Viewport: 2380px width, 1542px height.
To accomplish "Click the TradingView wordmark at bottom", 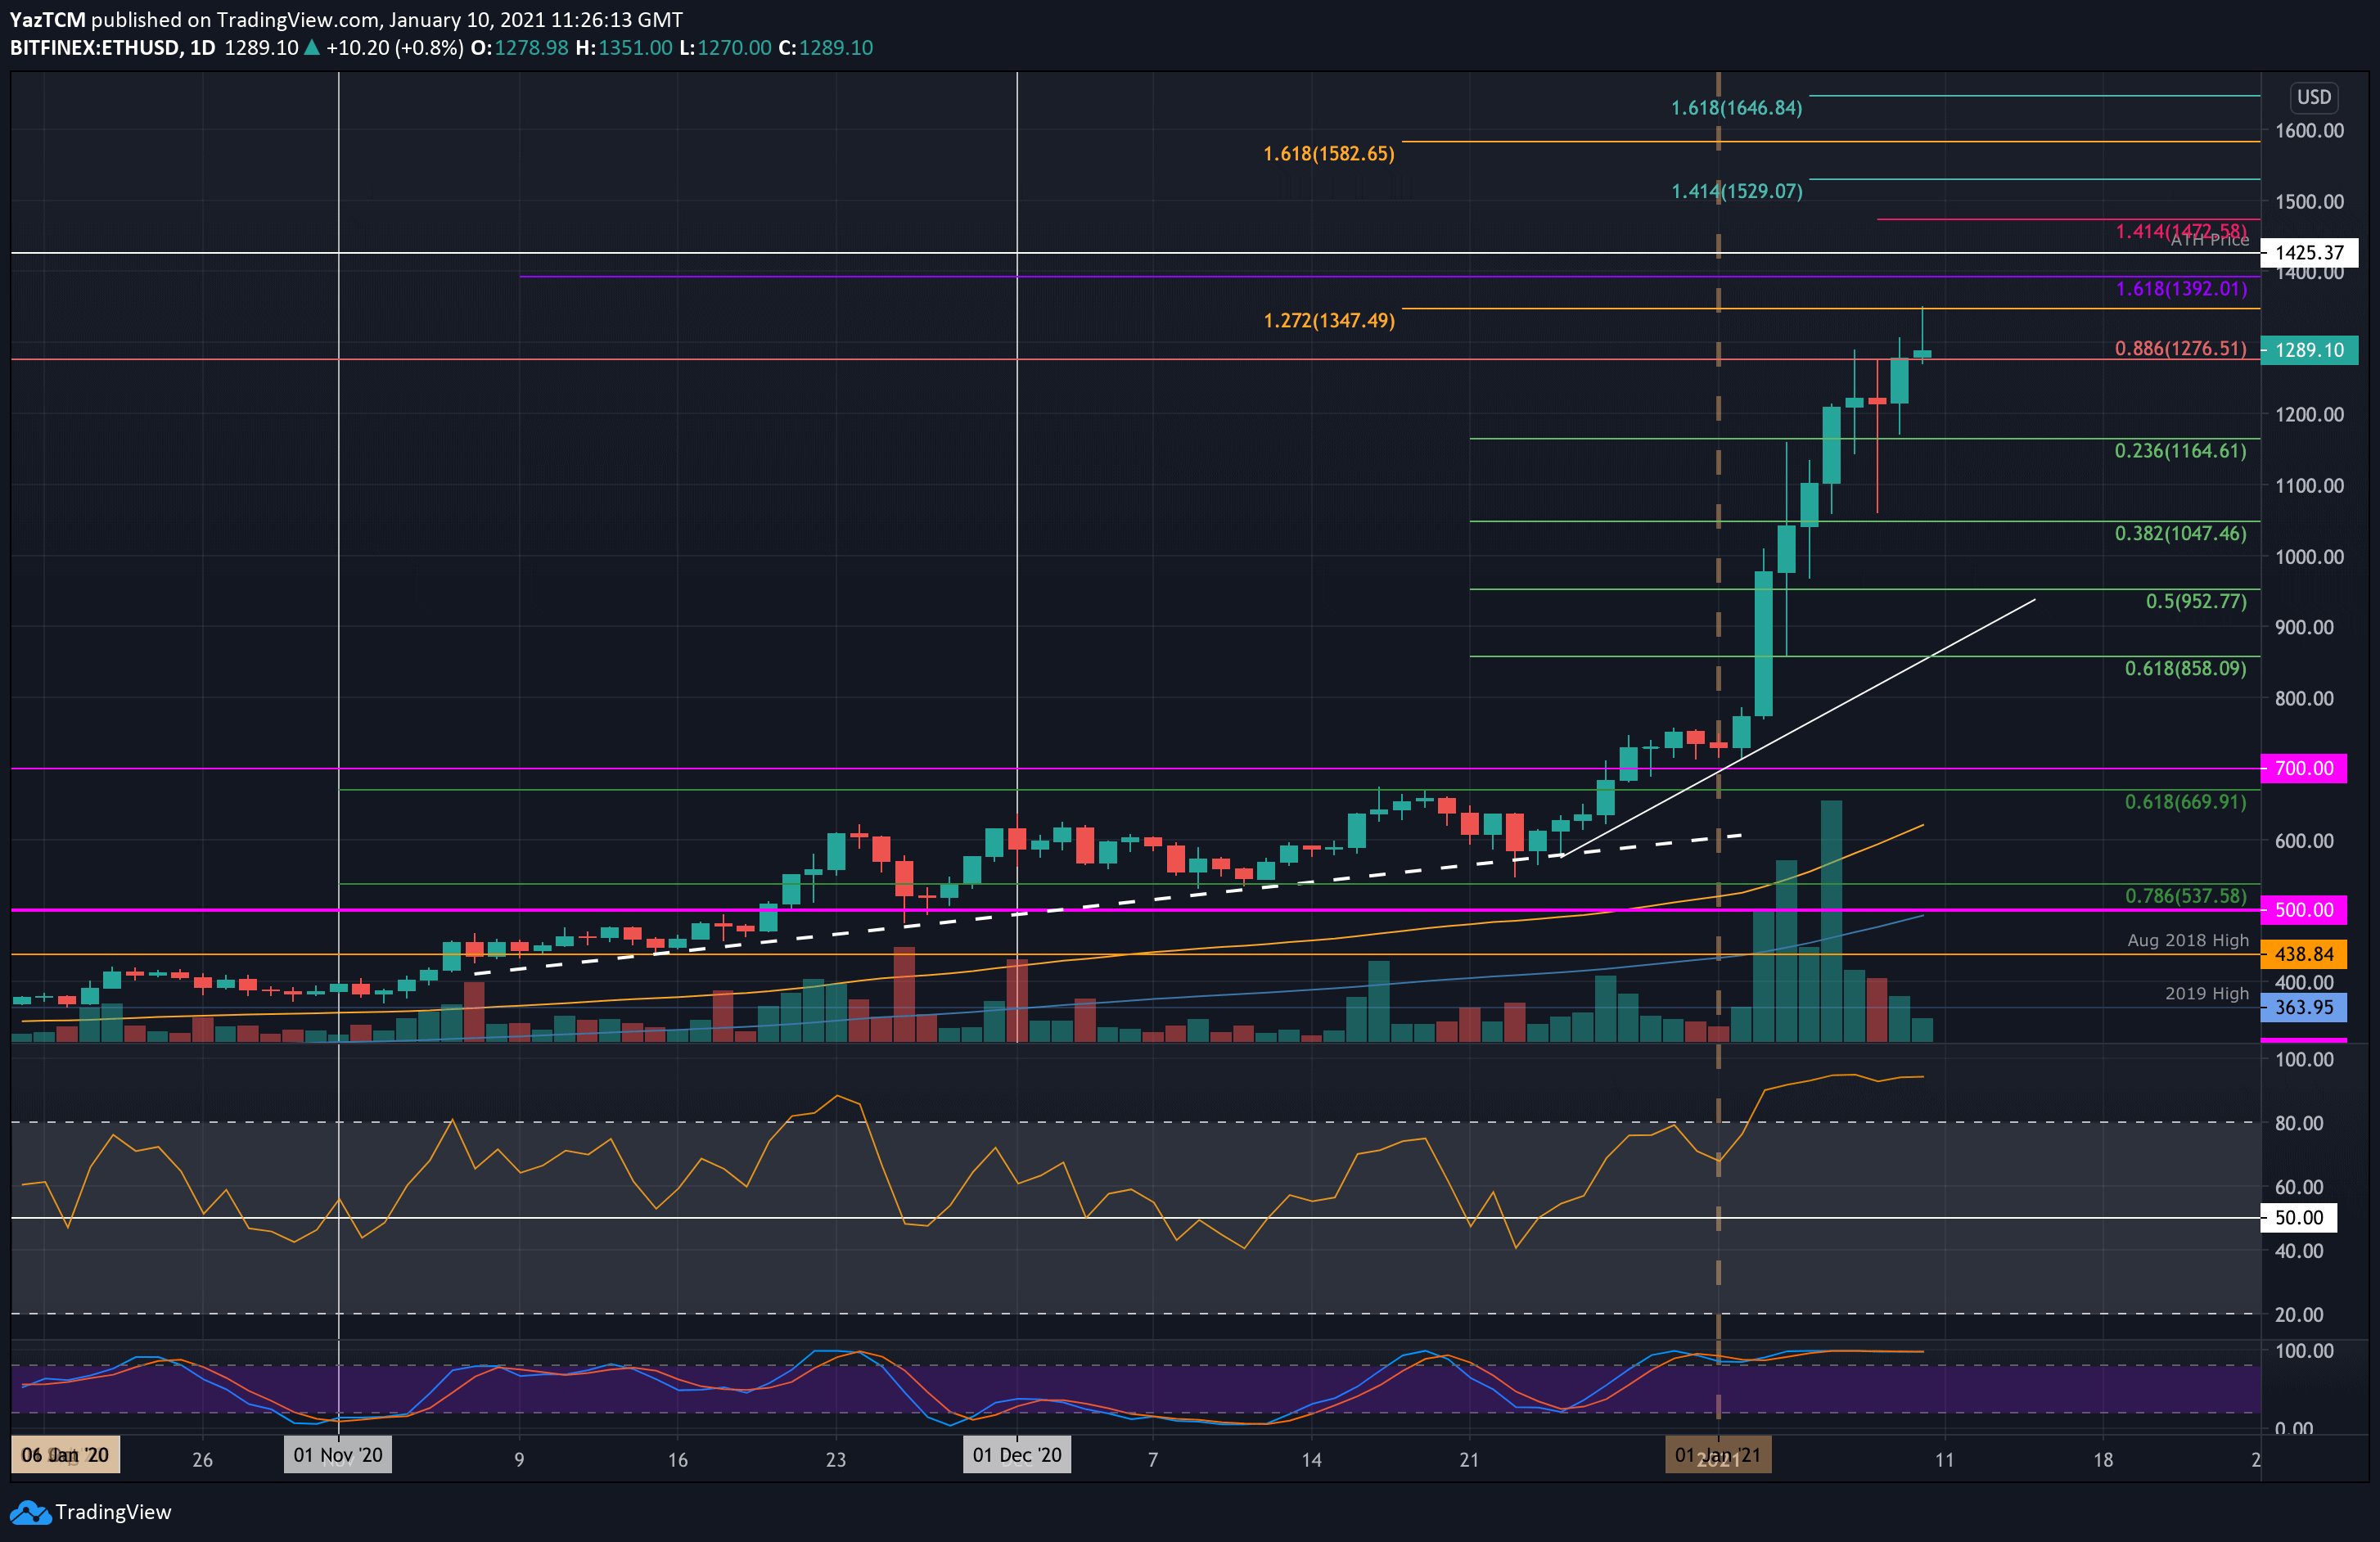I will (x=113, y=1512).
